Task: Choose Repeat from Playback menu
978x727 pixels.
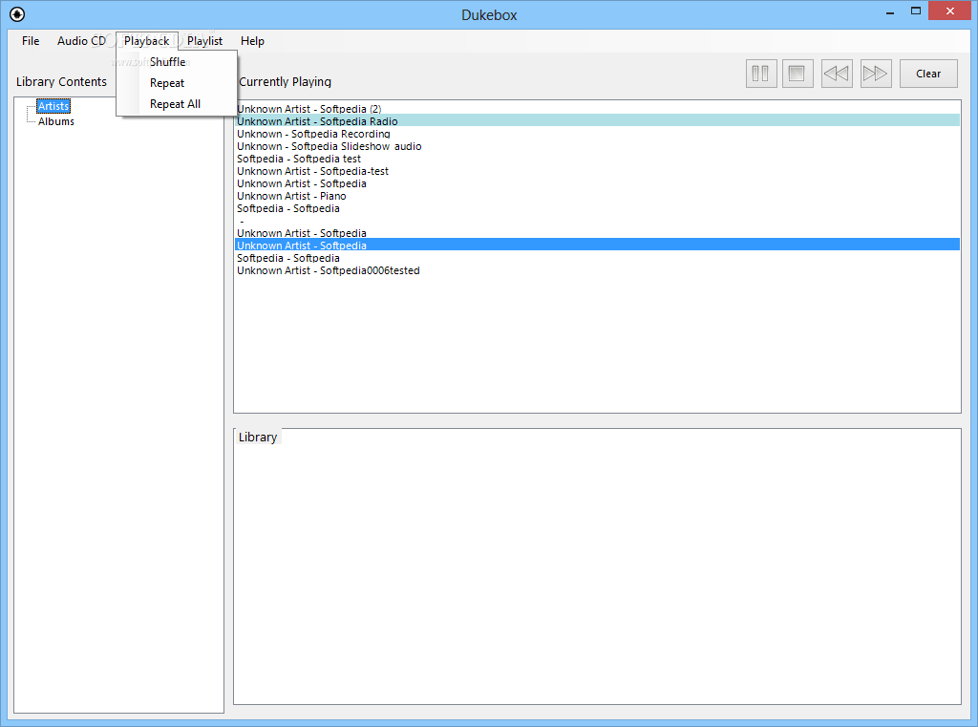Action: click(x=177, y=83)
